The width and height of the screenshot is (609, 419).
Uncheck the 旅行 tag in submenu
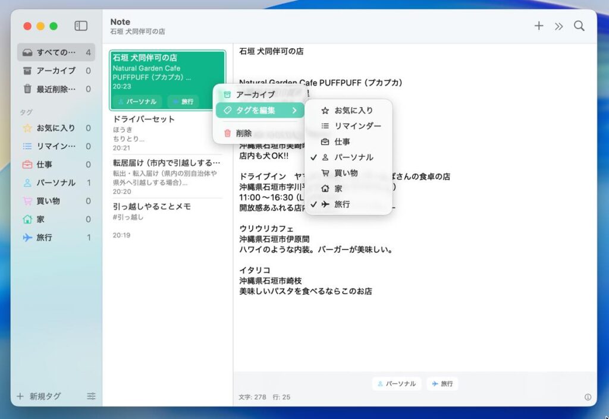342,204
